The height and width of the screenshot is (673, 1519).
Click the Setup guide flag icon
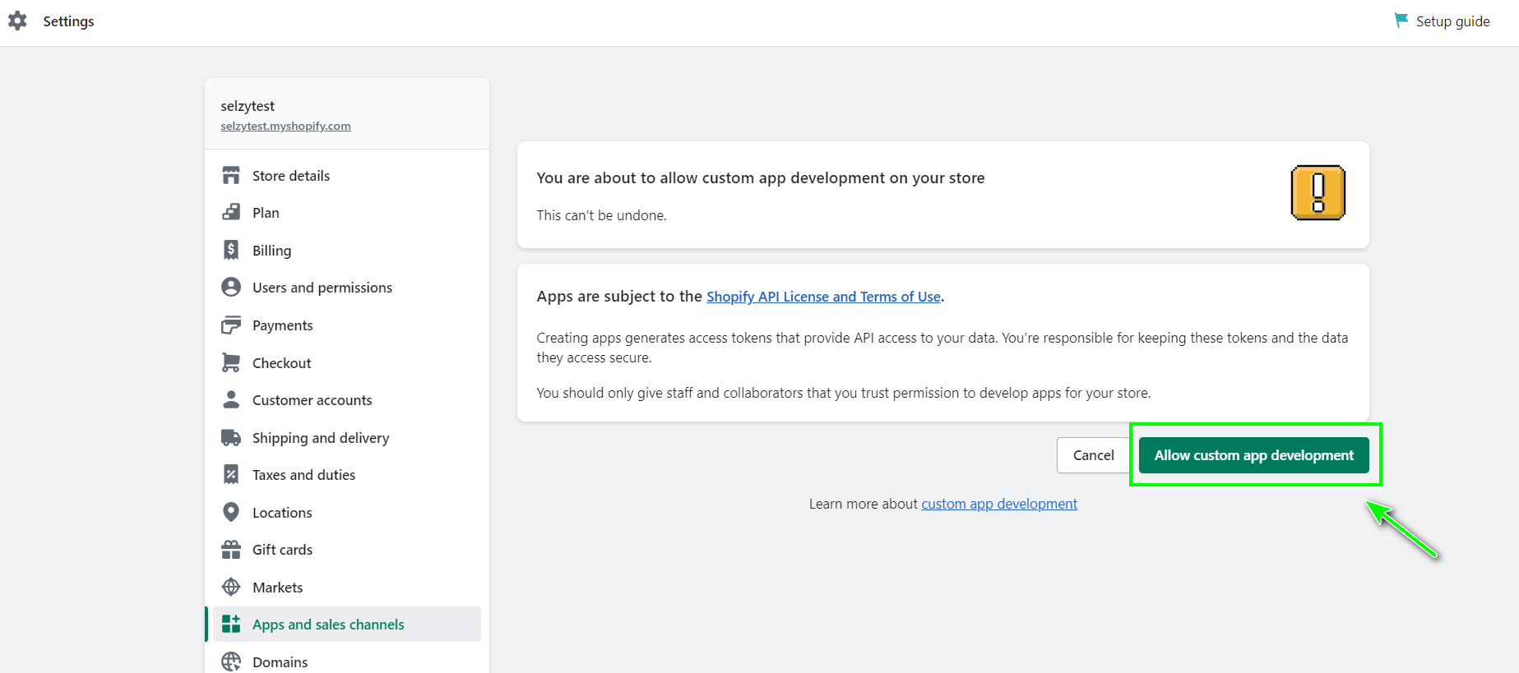pos(1401,21)
